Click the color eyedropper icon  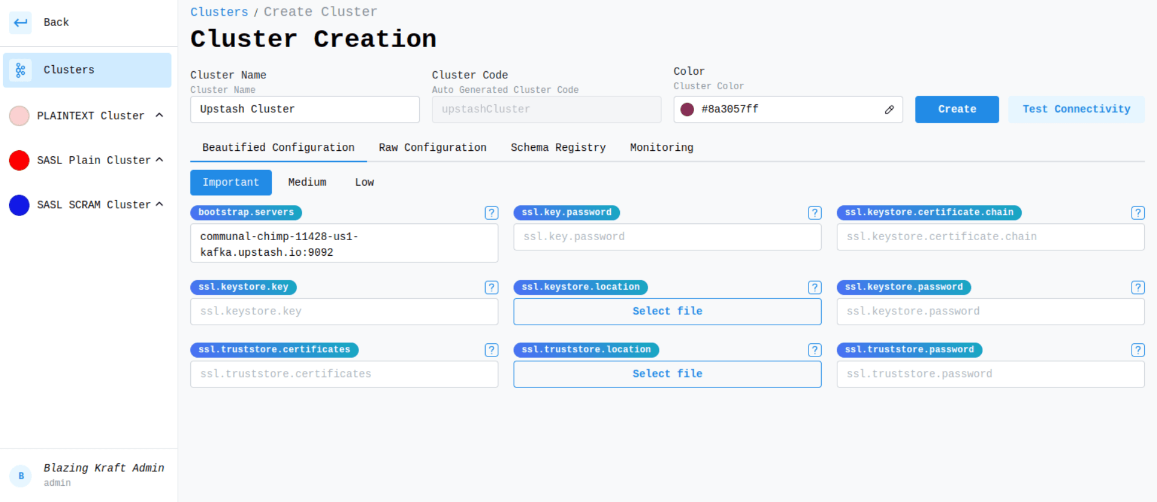tap(889, 109)
